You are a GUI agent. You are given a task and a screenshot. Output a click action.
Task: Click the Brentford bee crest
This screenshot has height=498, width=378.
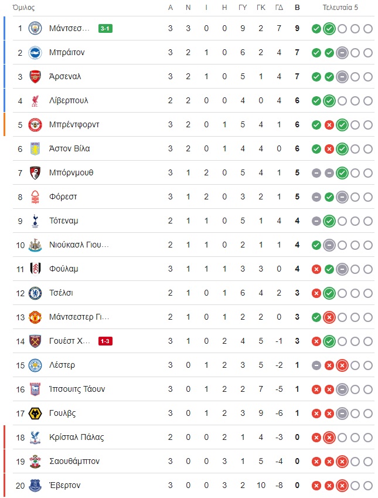(x=35, y=125)
